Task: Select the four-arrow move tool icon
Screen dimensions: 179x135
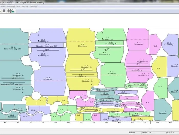Action: click(x=8, y=11)
